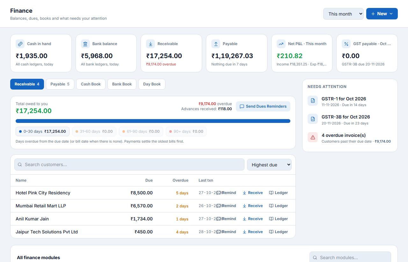
Task: Click the GSTR-1 document icon
Action: tap(313, 101)
